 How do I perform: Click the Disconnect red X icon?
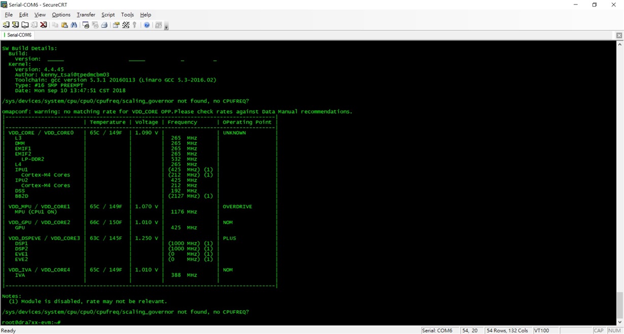pyautogui.click(x=44, y=25)
